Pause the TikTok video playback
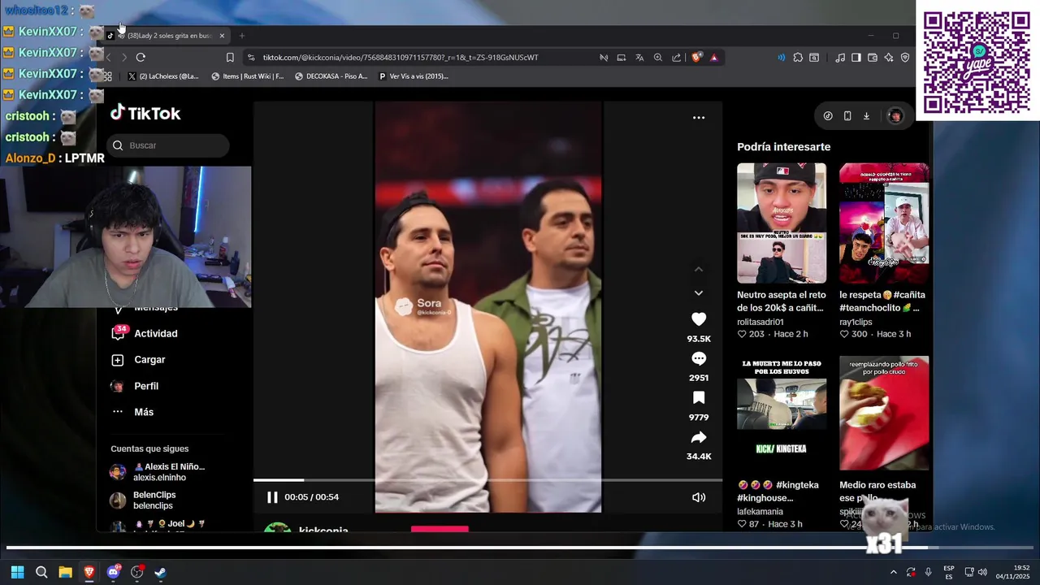 point(272,497)
